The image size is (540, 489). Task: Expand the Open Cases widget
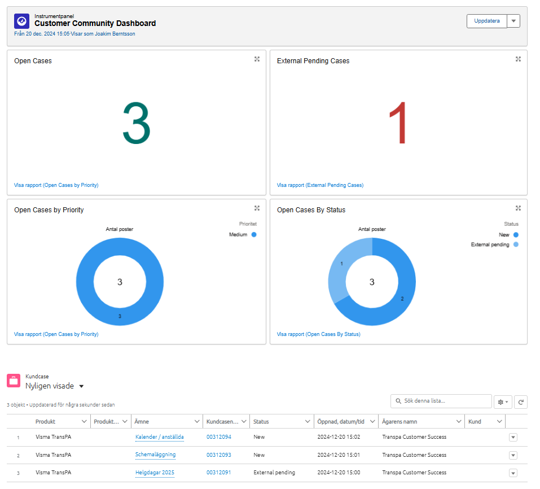coord(257,59)
